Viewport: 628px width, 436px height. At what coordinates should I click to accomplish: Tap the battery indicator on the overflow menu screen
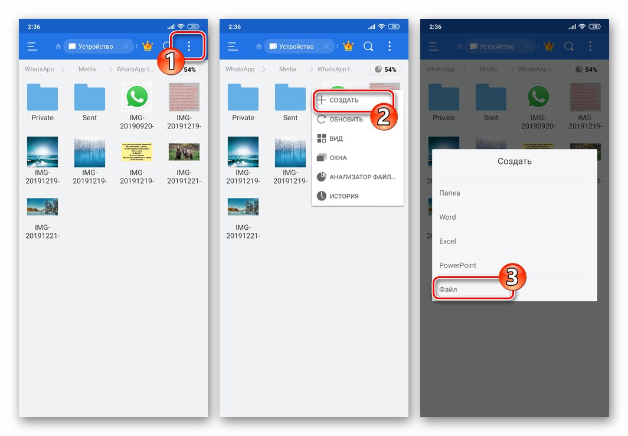[x=394, y=27]
